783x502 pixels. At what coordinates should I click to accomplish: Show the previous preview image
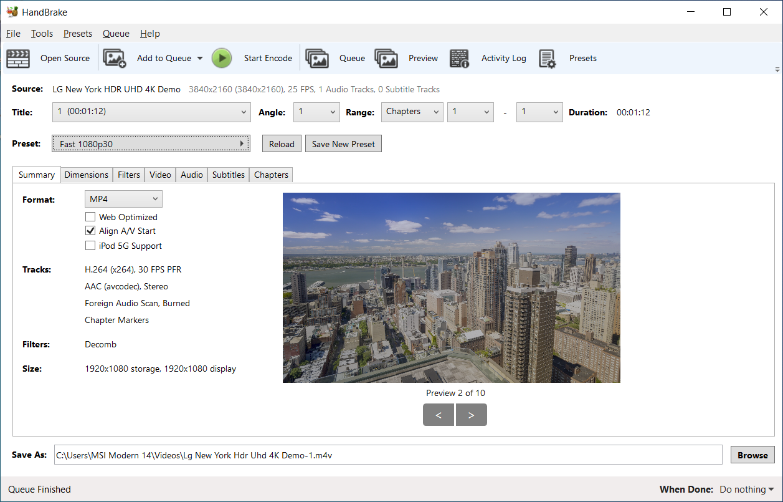pos(439,415)
